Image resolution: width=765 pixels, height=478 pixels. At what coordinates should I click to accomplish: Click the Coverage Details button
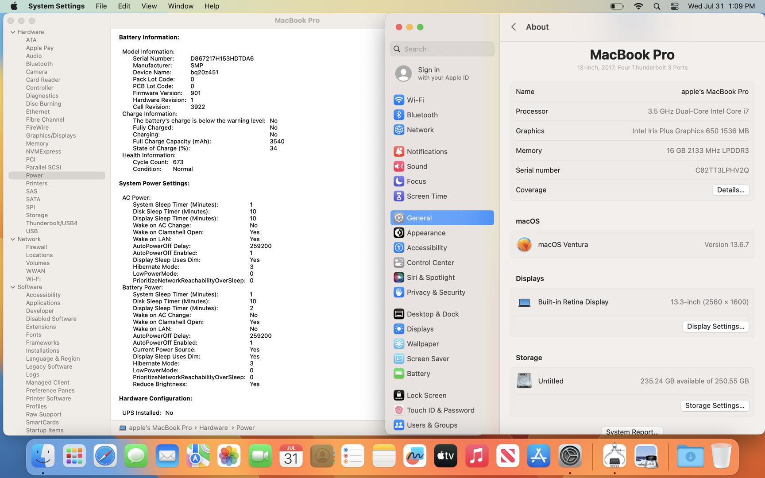click(x=730, y=190)
